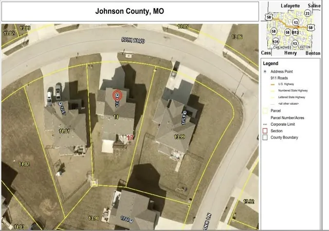Click the Lafayette county label in overview map
The image size is (329, 231).
[x=290, y=6]
